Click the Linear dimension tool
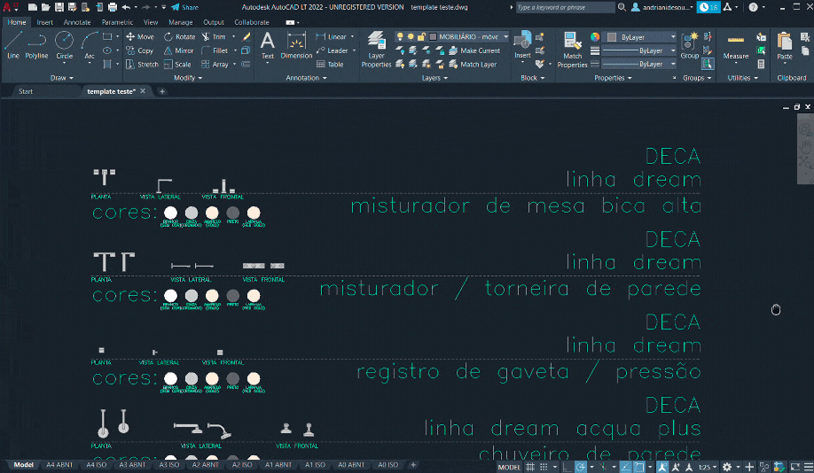The height and width of the screenshot is (473, 814). (x=332, y=37)
